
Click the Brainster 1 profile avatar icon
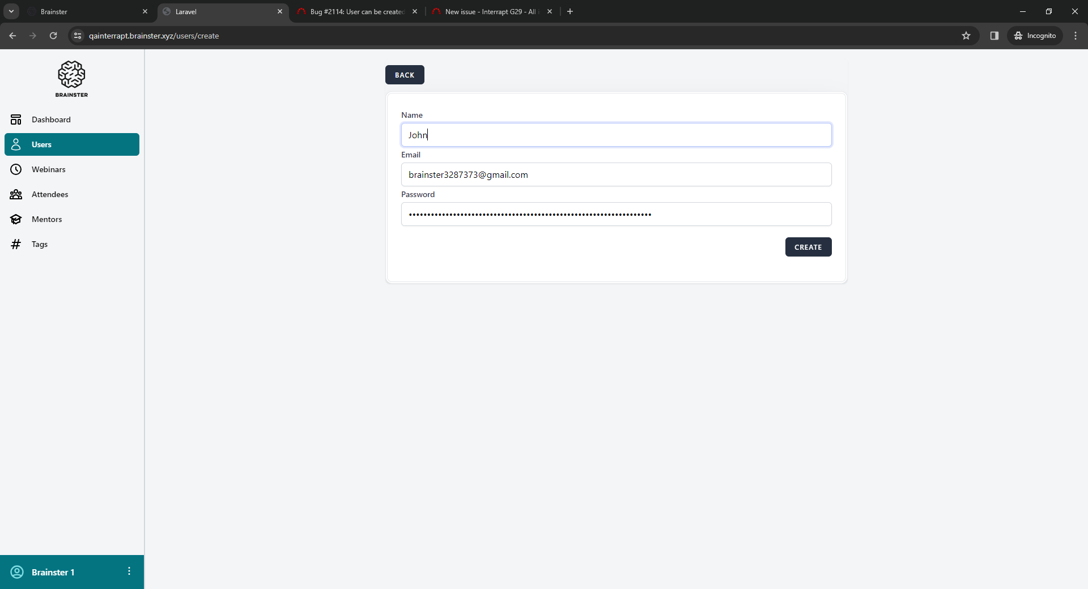[x=17, y=572]
